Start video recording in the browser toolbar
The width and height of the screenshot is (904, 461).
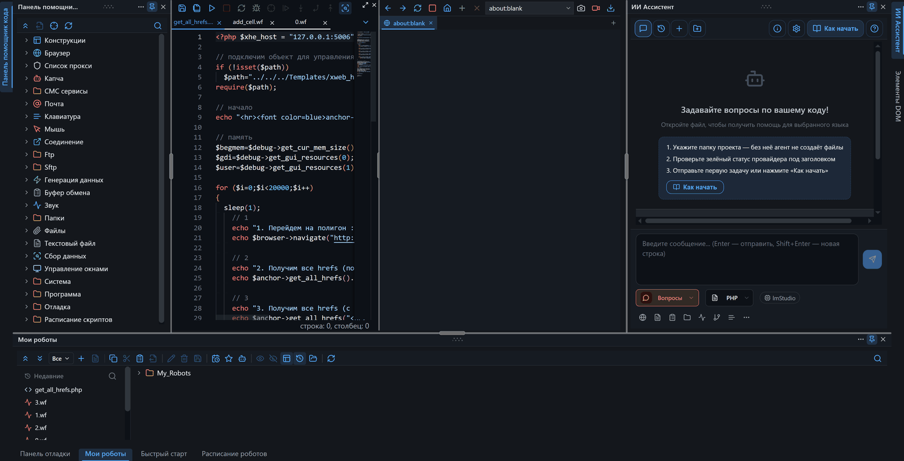(x=596, y=8)
